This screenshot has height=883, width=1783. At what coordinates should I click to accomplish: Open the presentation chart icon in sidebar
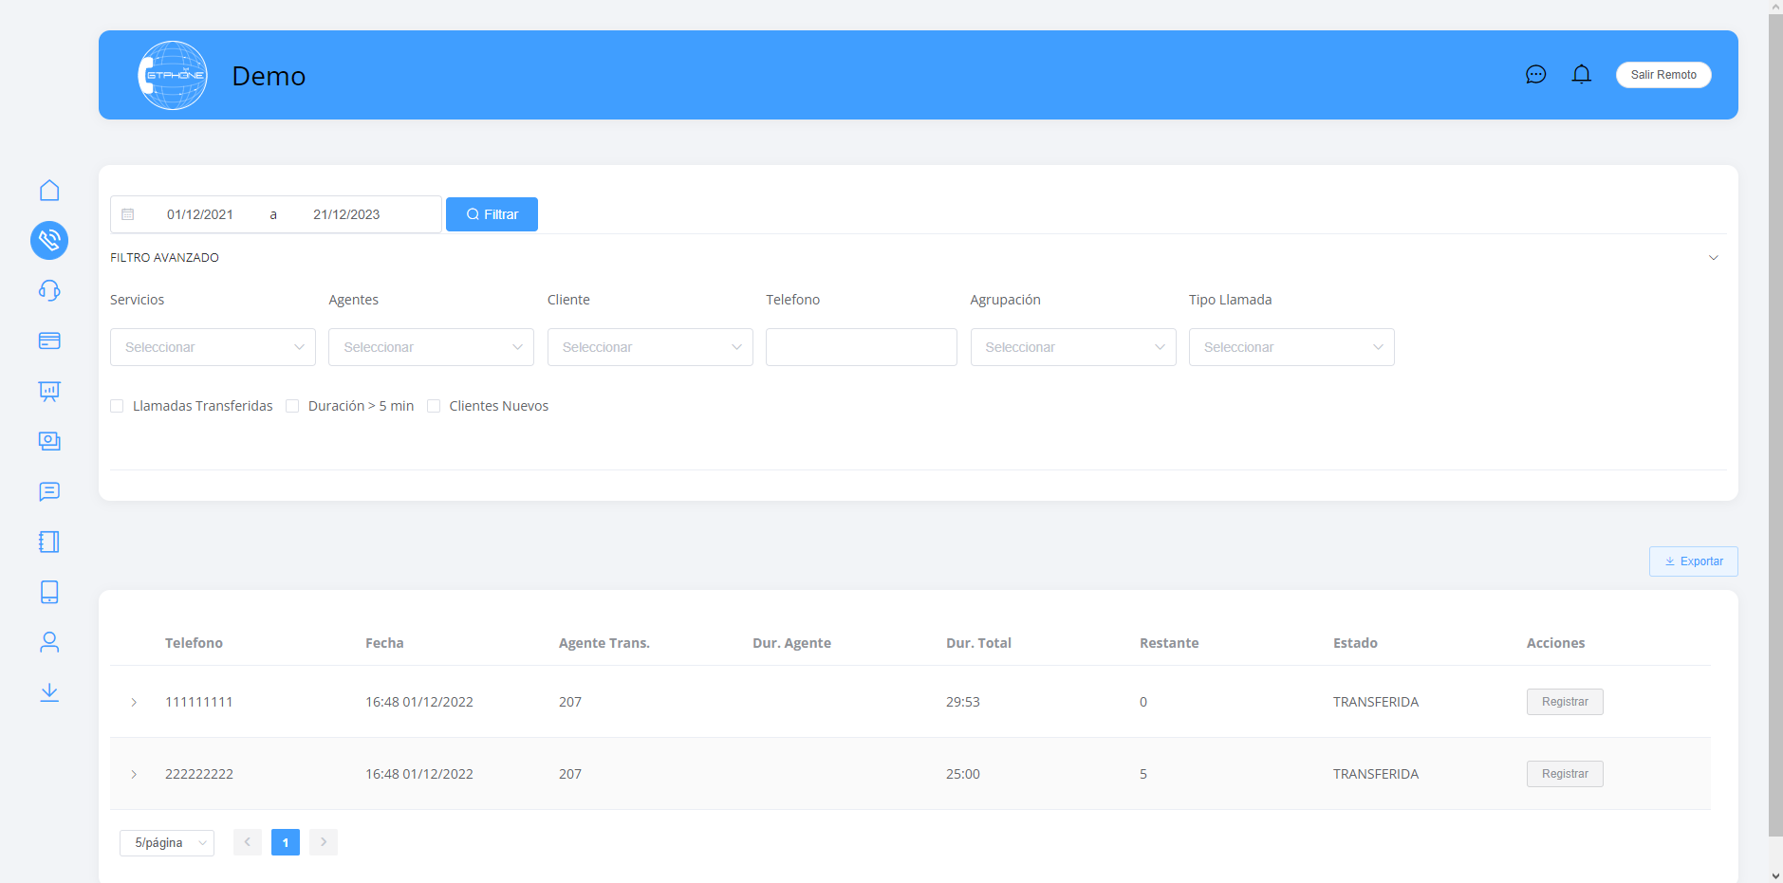pos(49,391)
